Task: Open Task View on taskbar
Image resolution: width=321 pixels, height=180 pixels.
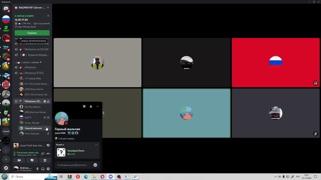Action: 61,176
